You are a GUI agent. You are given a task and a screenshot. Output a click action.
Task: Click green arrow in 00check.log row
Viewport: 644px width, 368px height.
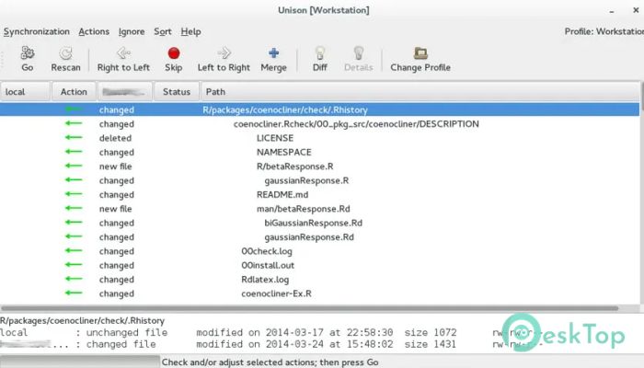[74, 250]
